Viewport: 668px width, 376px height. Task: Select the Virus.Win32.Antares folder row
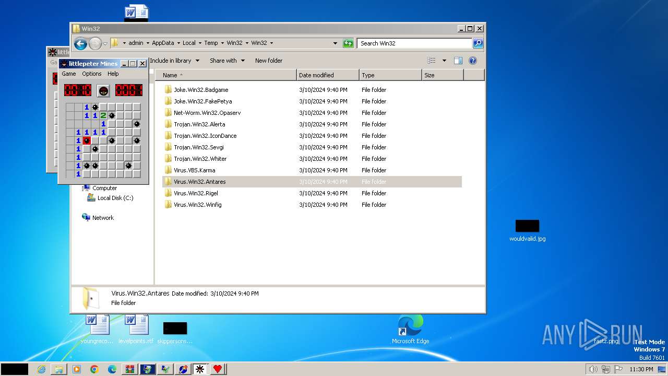point(312,182)
